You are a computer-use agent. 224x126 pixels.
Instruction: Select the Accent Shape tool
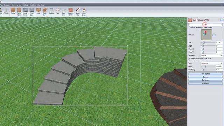(x=84, y=12)
